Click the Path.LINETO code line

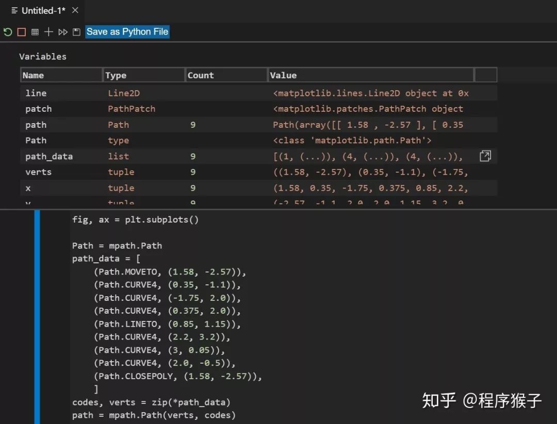click(167, 324)
